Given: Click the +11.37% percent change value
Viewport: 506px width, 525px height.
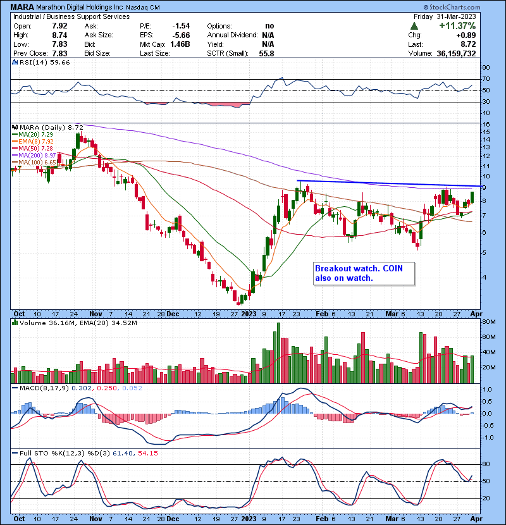Looking at the screenshot, I should point(457,26).
